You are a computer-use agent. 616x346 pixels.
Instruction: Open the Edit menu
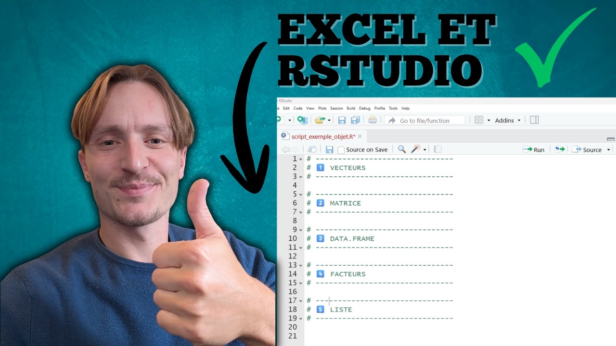pyautogui.click(x=286, y=109)
